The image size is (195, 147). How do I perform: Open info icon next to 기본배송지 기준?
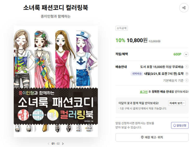click(187, 80)
